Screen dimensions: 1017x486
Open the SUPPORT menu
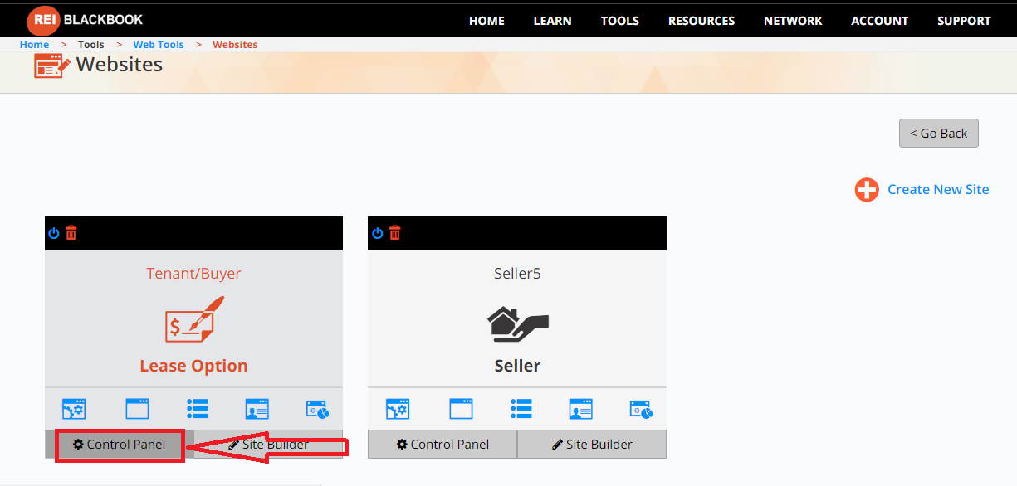point(964,21)
